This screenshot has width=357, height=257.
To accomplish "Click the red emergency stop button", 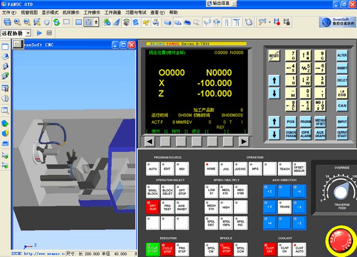I will point(341,241).
